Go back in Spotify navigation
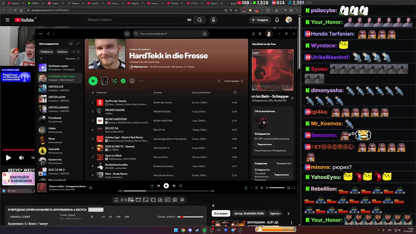The width and height of the screenshot is (416, 234). [48, 33]
